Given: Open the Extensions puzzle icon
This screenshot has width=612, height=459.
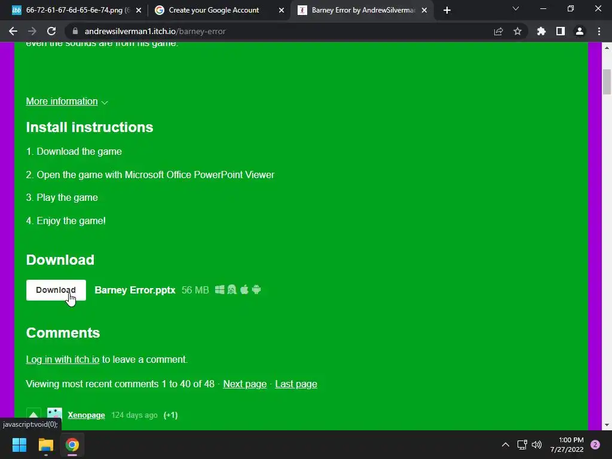Looking at the screenshot, I should (541, 31).
